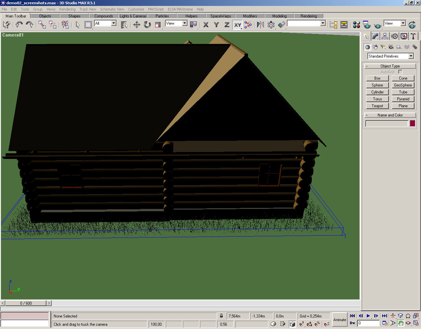Activate the Rotate tool
The height and width of the screenshot is (329, 421).
[147, 25]
